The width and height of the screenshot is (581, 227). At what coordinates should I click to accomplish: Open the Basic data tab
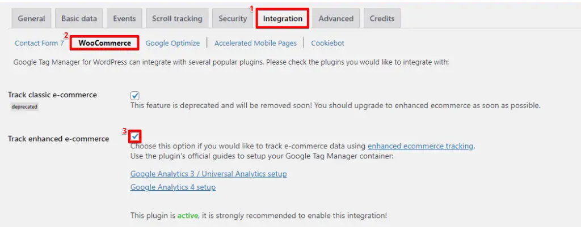[x=79, y=19]
